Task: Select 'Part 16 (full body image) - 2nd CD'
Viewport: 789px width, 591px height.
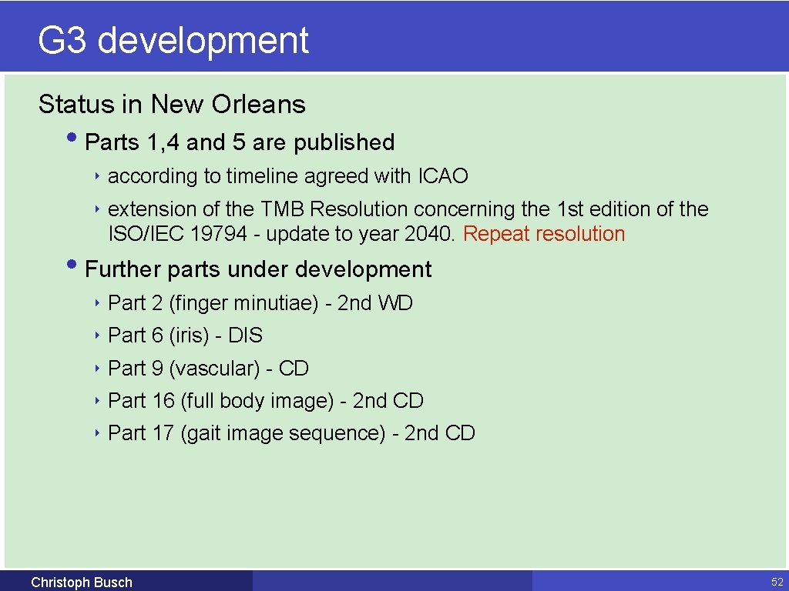Action: 266,400
